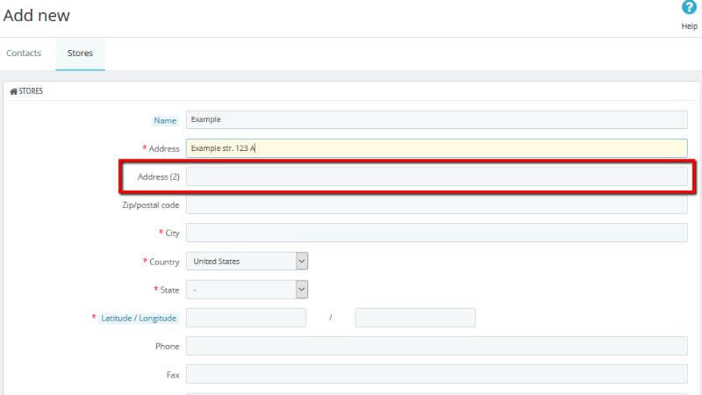Select the Stores tab

80,53
